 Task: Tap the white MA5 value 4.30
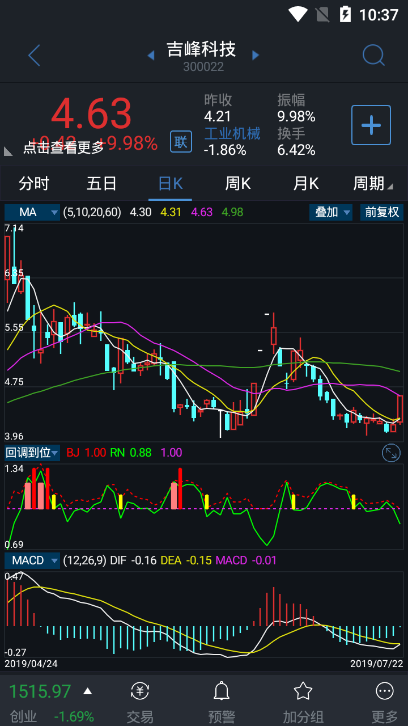click(141, 212)
